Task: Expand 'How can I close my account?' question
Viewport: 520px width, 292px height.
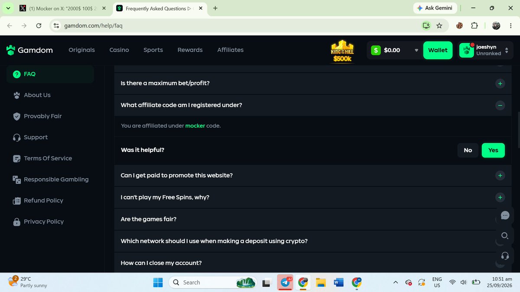Action: click(x=312, y=263)
